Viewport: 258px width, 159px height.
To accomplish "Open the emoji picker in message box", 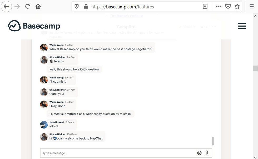I will coord(199,153).
